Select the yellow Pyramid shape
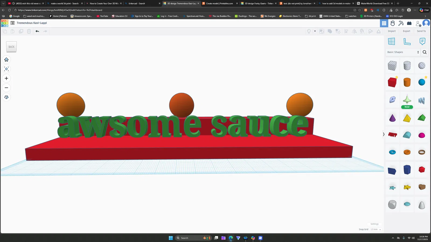The width and height of the screenshot is (431, 242). point(407,118)
